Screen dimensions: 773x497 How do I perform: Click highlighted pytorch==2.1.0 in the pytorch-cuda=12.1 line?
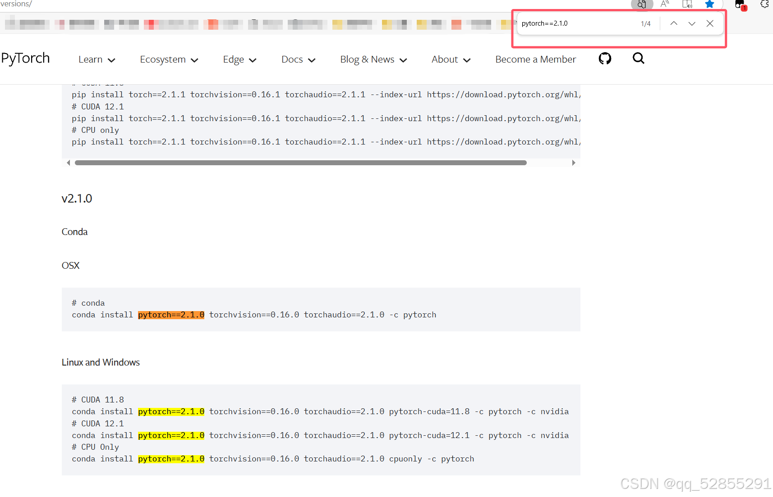click(171, 435)
